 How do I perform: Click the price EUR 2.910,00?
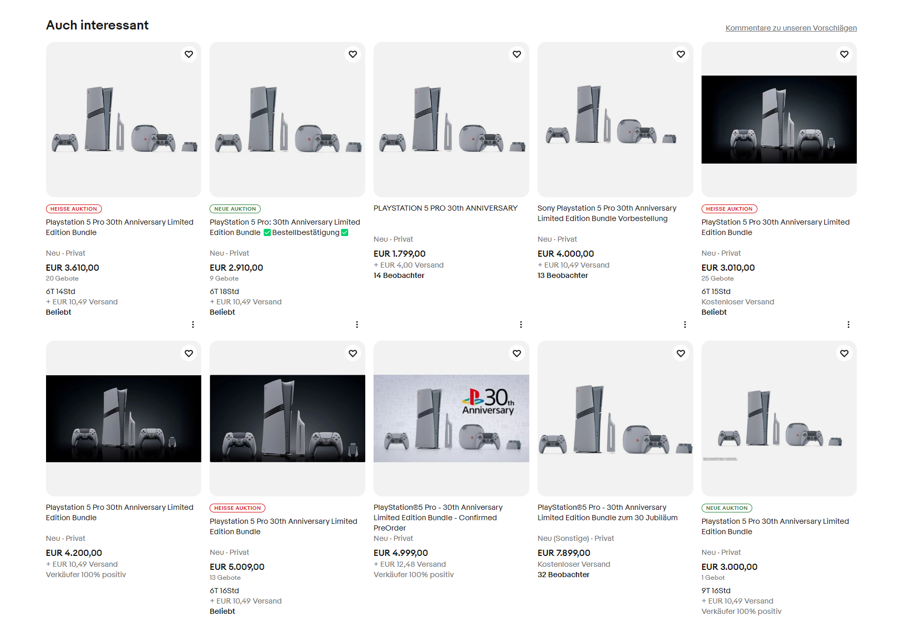(x=236, y=268)
